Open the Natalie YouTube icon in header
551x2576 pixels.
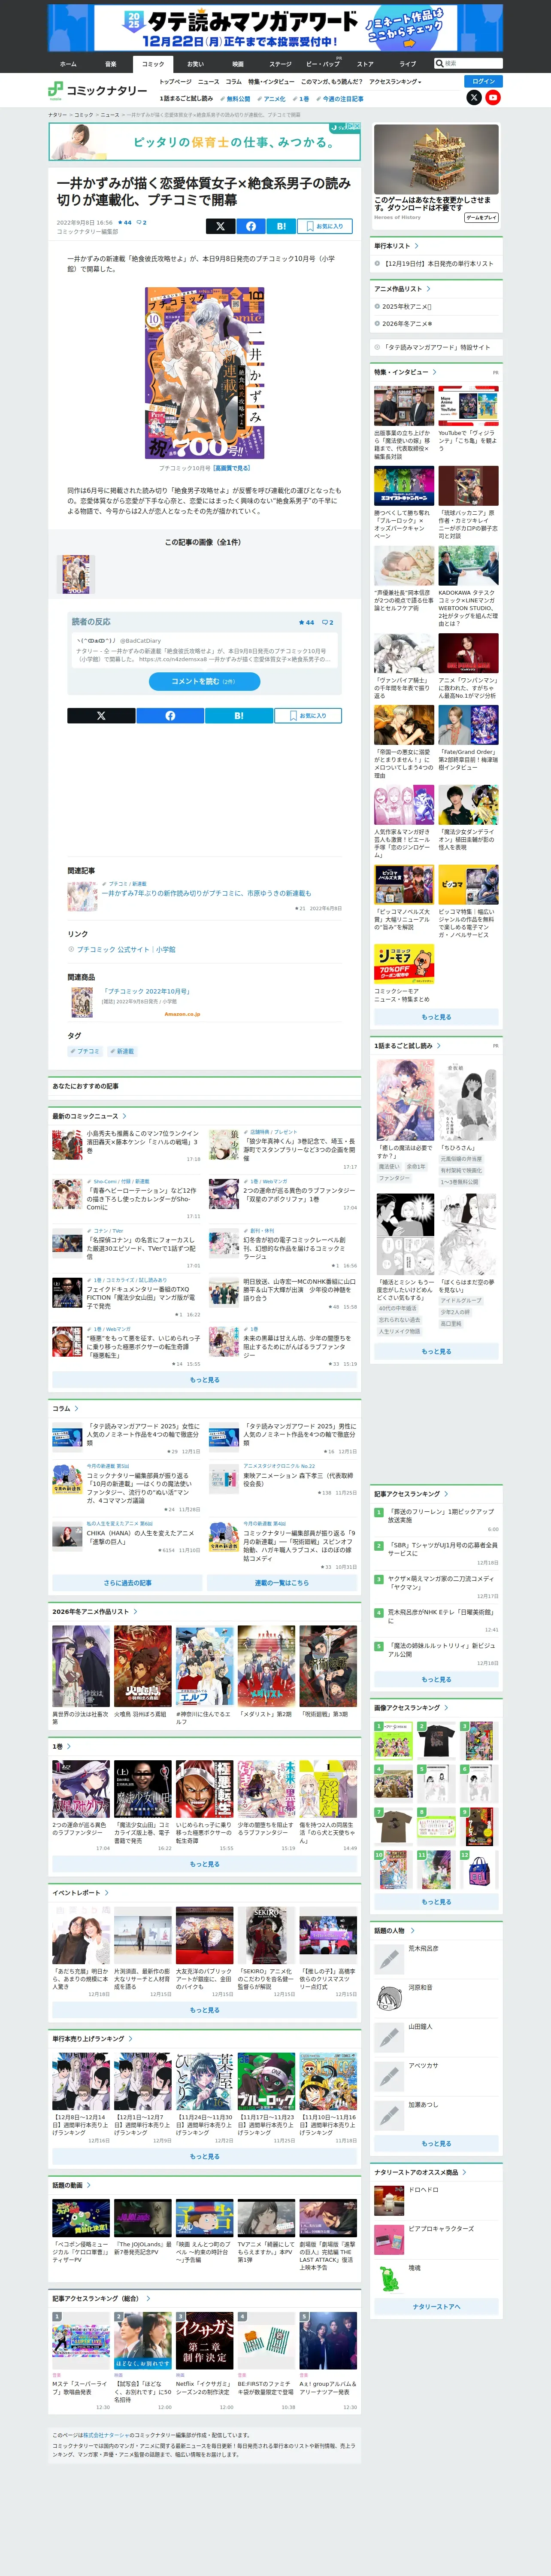(493, 97)
